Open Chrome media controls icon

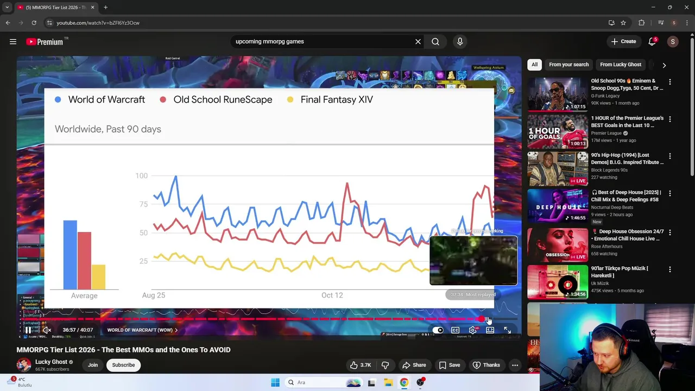661,23
